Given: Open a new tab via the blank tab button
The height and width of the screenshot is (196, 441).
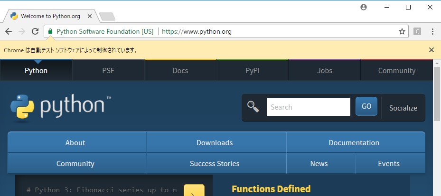Looking at the screenshot, I should point(107,17).
